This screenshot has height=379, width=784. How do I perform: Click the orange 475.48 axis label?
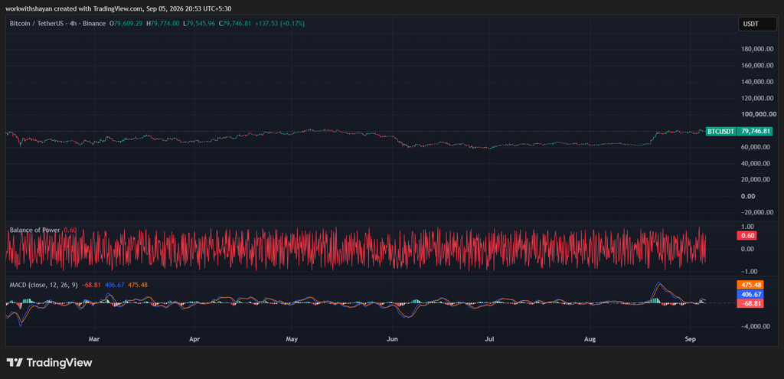click(750, 285)
